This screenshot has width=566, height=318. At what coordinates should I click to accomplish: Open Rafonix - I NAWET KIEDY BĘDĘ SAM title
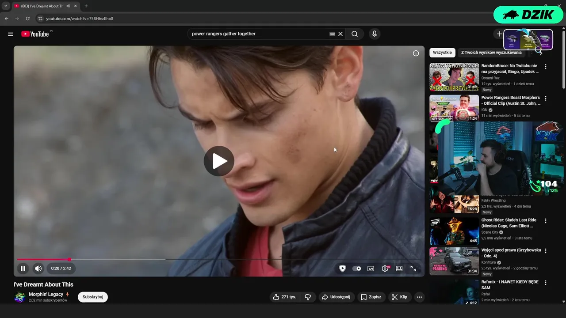[510, 284]
